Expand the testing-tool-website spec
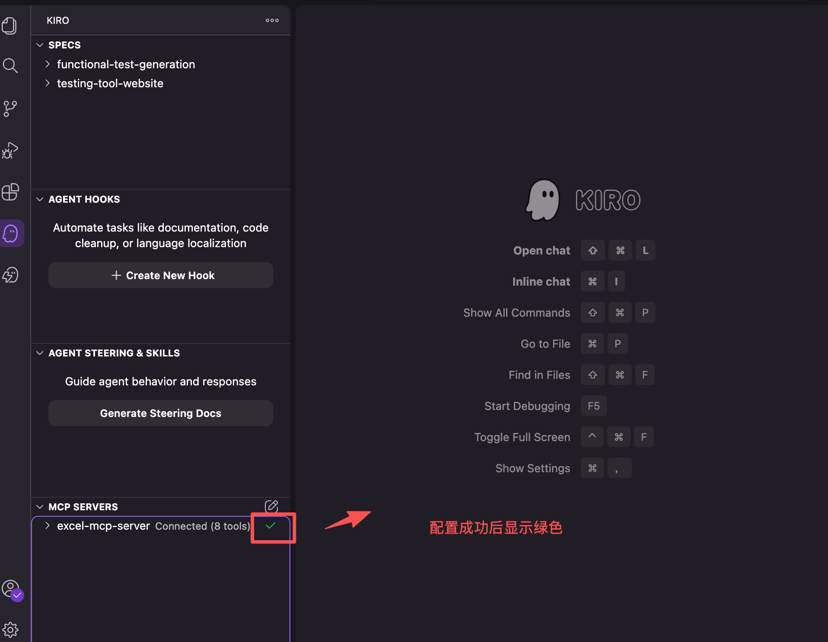The height and width of the screenshot is (642, 828). tap(48, 83)
